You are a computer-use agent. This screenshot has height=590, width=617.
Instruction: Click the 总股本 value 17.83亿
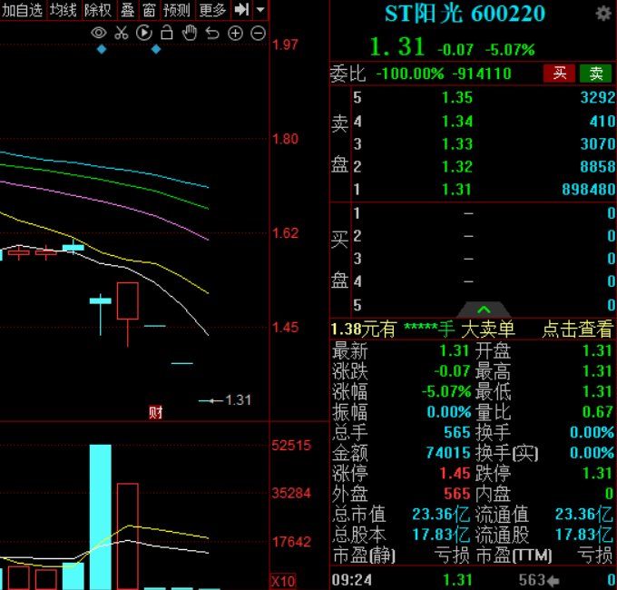pos(441,535)
